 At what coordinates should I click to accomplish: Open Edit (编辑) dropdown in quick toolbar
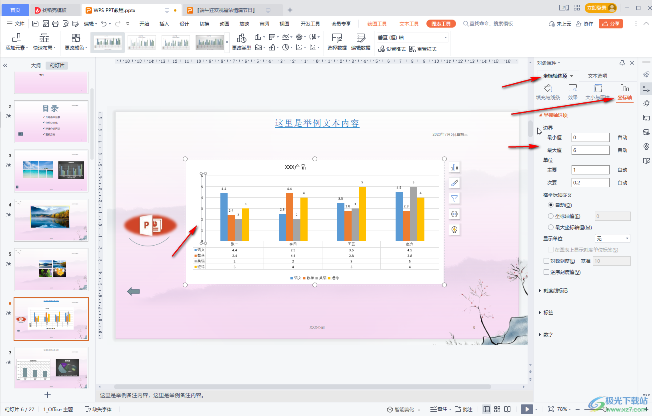click(90, 24)
